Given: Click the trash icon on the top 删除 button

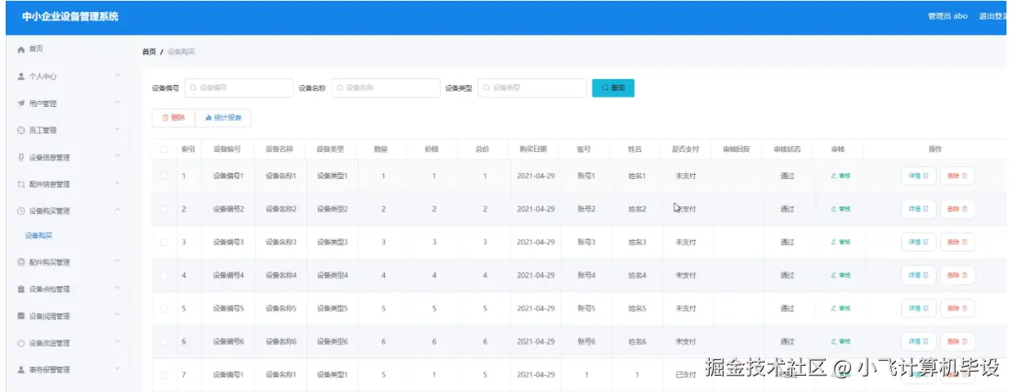Looking at the screenshot, I should point(165,118).
